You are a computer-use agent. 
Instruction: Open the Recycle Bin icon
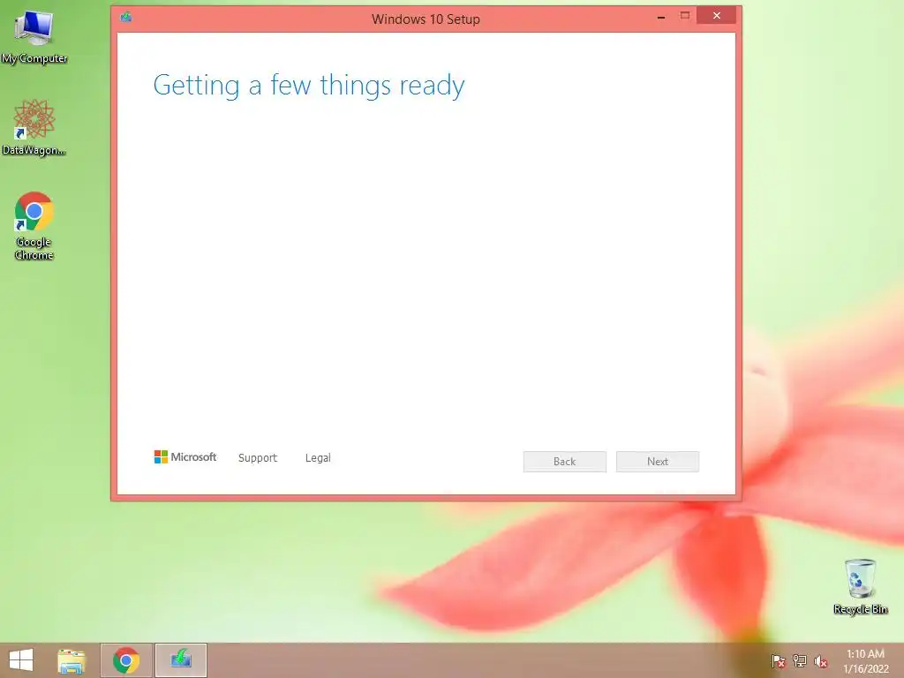(860, 586)
